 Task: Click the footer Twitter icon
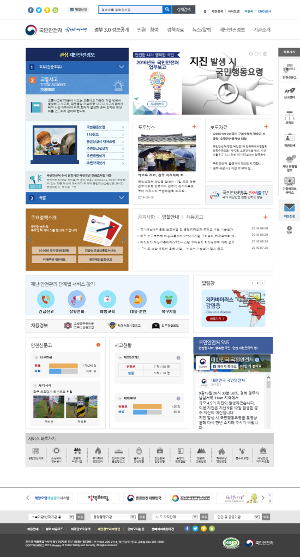pyautogui.click(x=195, y=529)
